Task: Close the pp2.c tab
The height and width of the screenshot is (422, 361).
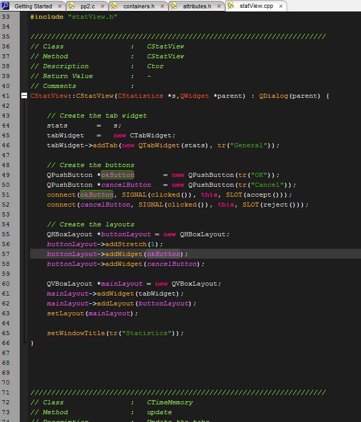Action: click(103, 6)
